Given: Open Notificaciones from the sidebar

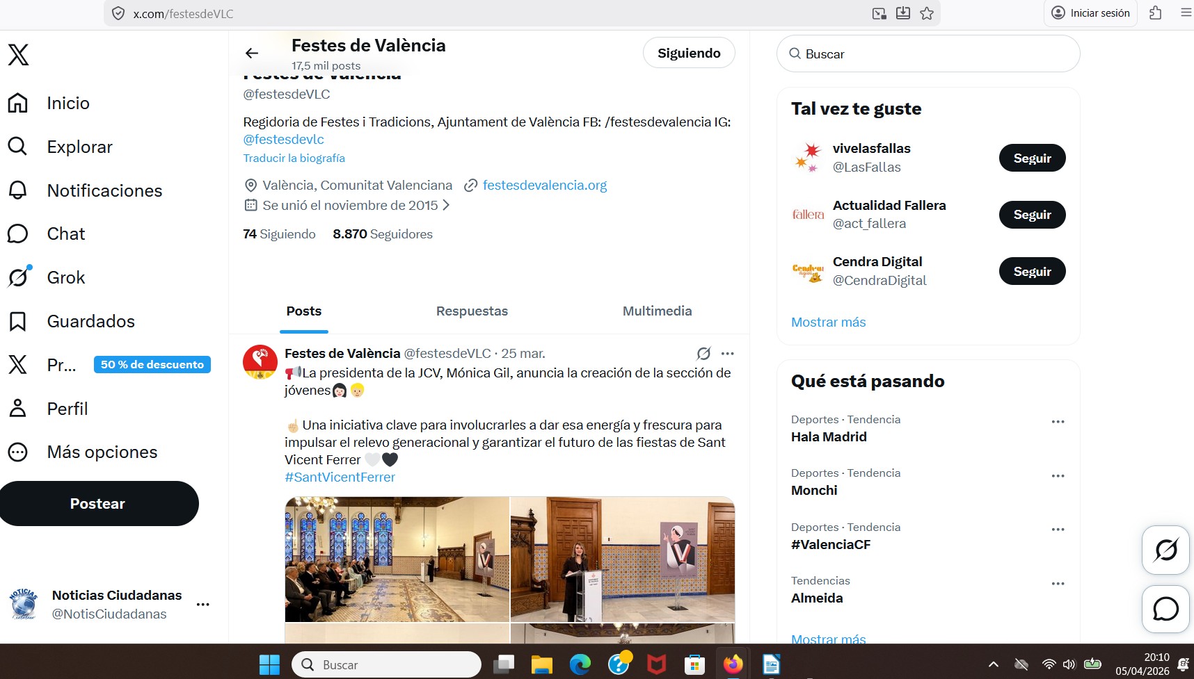Looking at the screenshot, I should (x=104, y=190).
